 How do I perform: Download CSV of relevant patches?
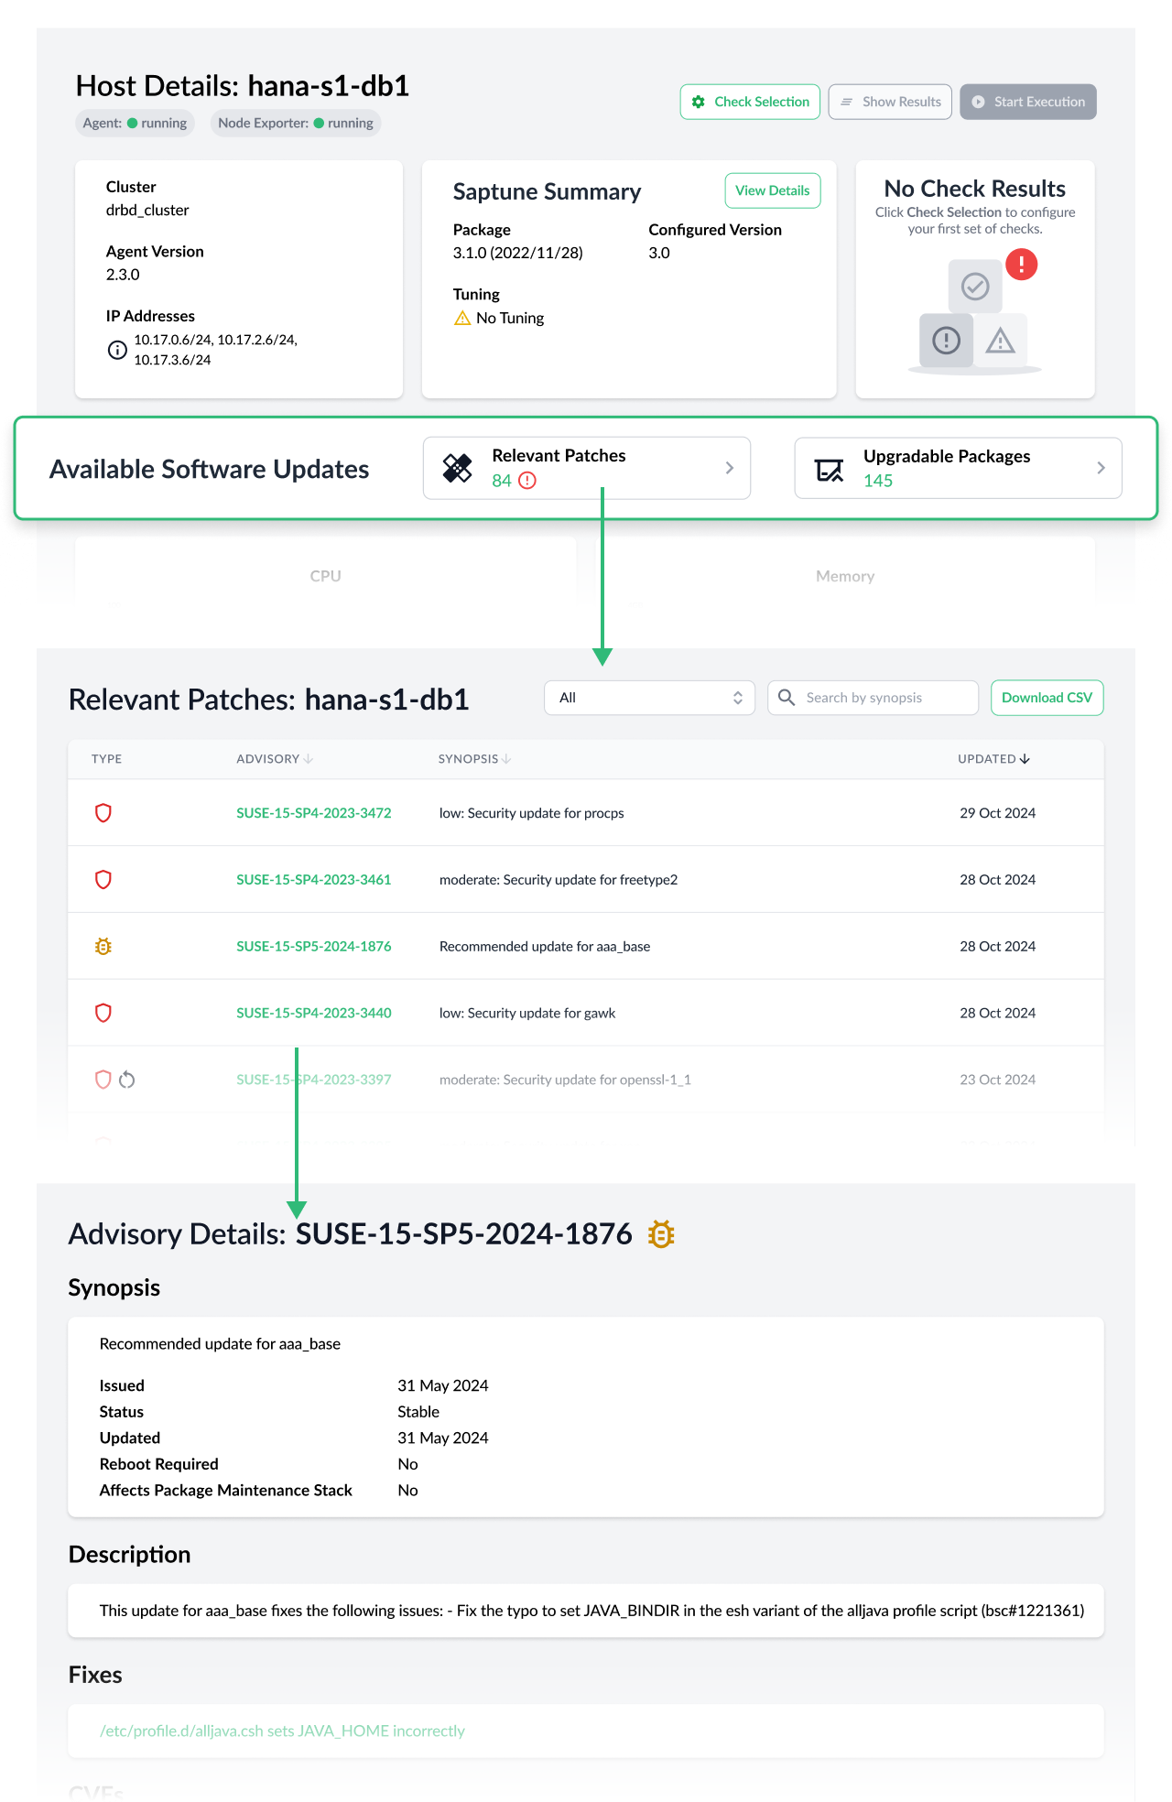click(x=1047, y=698)
